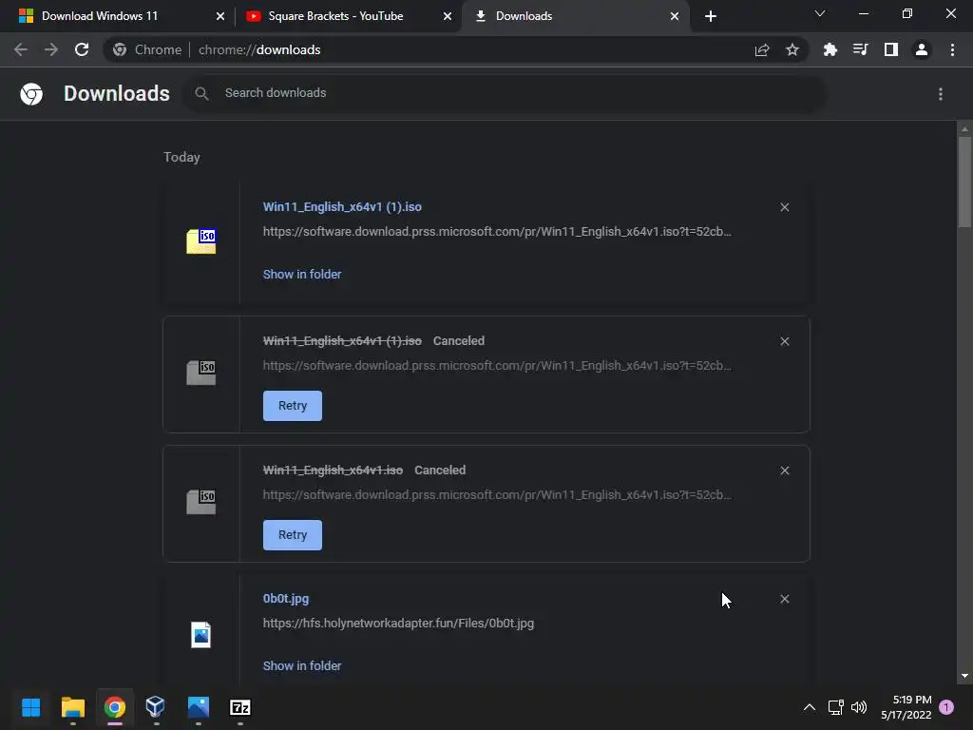Click the Chrome taskbar icon
973x730 pixels.
[115, 707]
